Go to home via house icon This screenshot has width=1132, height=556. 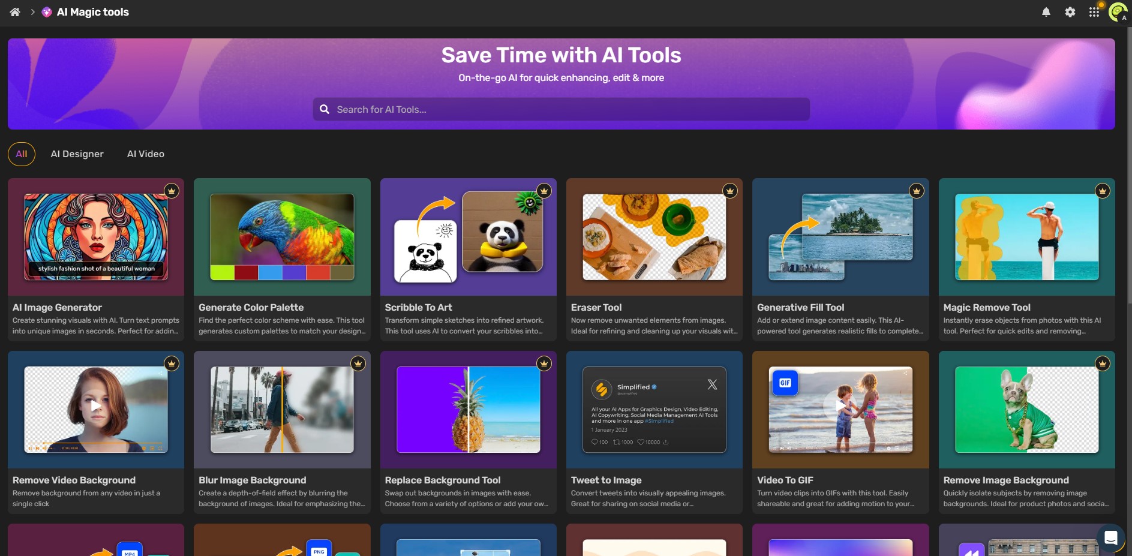[15, 12]
